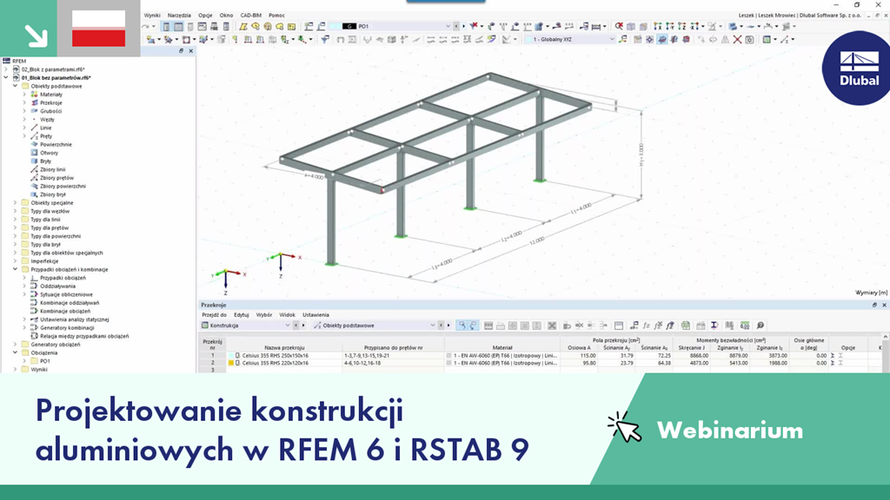890x500 pixels.
Task: Toggle the first highlighted selection icon in Przekroje toolbar
Action: tap(462, 326)
